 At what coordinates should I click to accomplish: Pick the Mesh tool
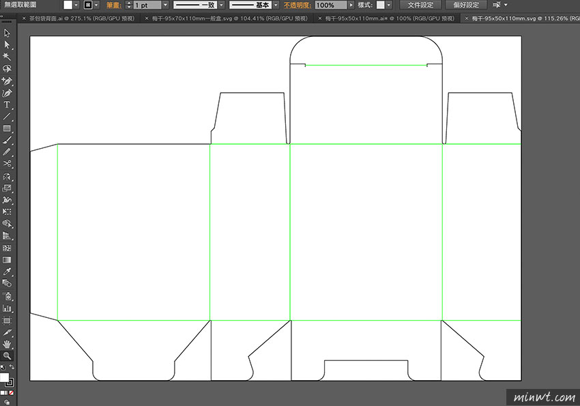tap(7, 248)
